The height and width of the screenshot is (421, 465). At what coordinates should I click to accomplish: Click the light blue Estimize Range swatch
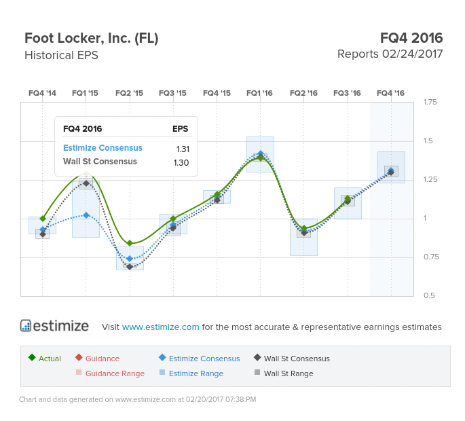pyautogui.click(x=162, y=372)
